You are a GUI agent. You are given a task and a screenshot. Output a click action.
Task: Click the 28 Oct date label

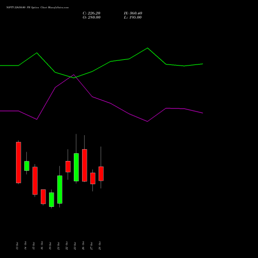pos(100,246)
